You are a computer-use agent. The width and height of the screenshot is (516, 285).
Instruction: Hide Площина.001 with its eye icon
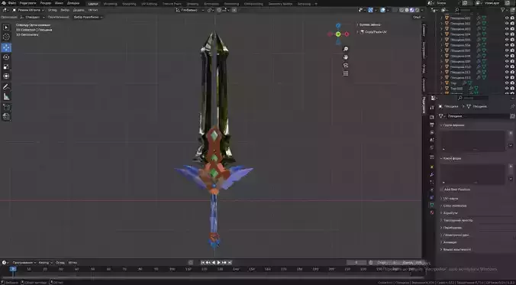click(507, 18)
